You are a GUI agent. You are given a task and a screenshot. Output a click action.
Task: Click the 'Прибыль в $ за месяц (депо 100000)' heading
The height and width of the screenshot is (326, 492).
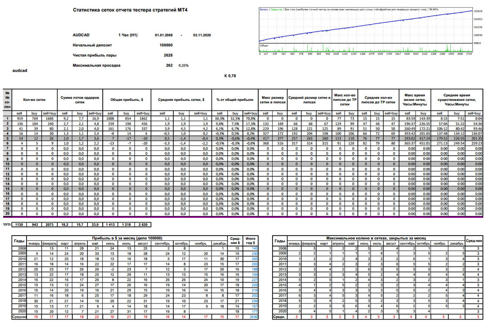[x=127, y=238]
